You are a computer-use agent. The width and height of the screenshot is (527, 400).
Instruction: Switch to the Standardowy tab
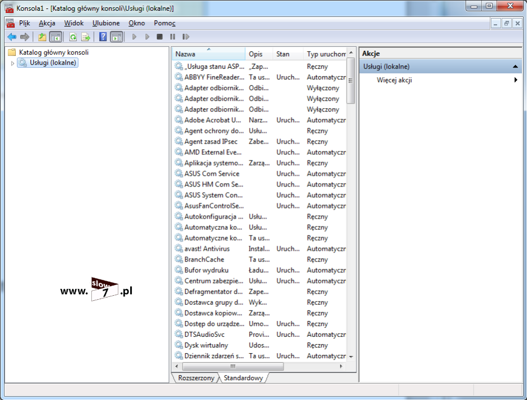(x=243, y=378)
